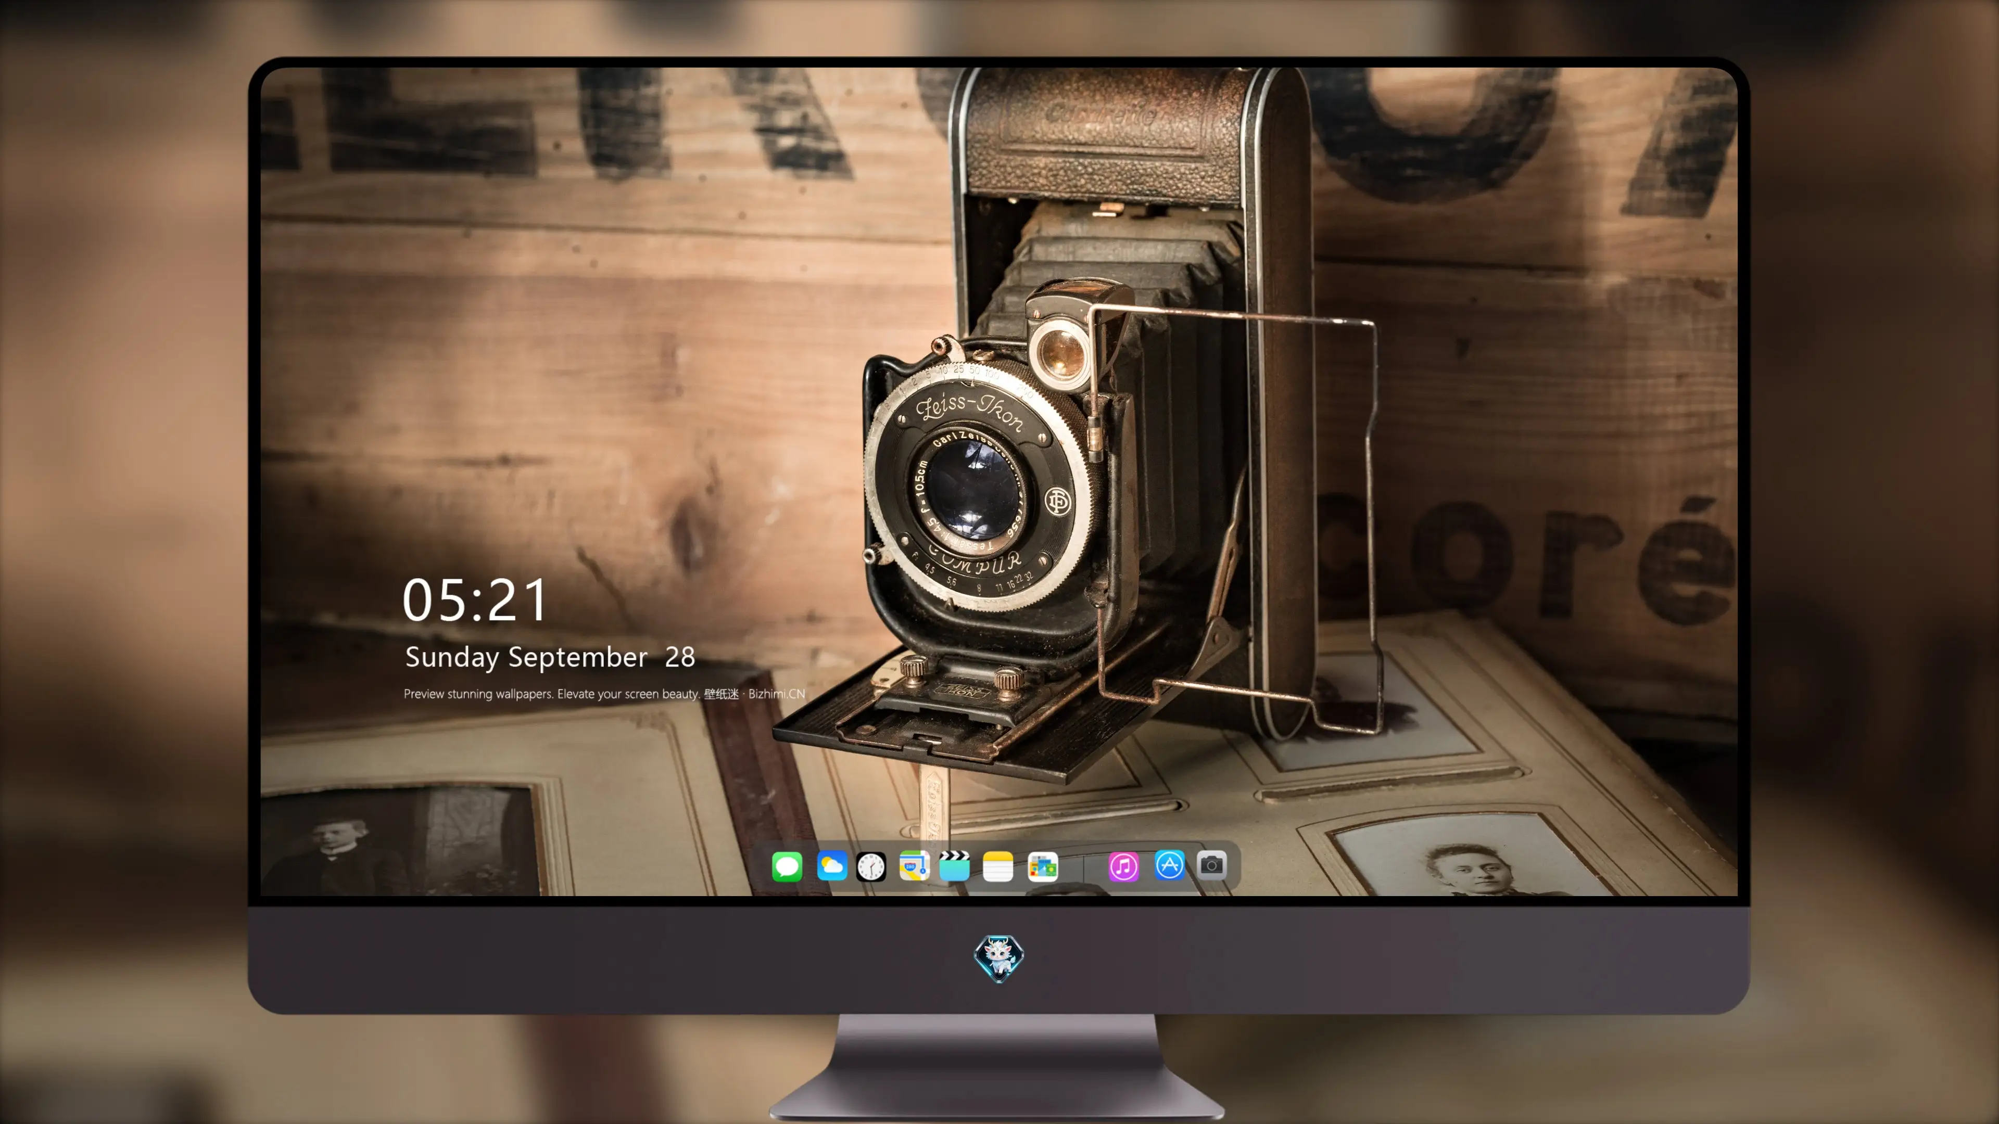The width and height of the screenshot is (1999, 1124).
Task: Open the App Store icon in dock
Action: (x=1169, y=865)
